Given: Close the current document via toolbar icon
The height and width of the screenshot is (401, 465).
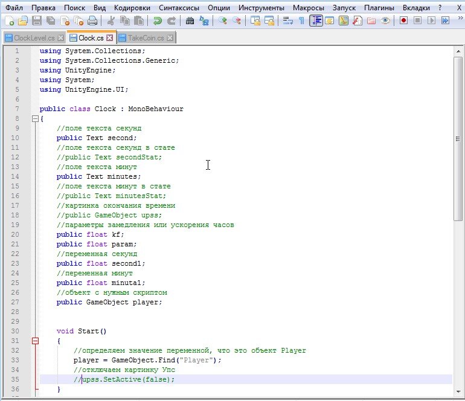Looking at the screenshot, I should point(65,21).
